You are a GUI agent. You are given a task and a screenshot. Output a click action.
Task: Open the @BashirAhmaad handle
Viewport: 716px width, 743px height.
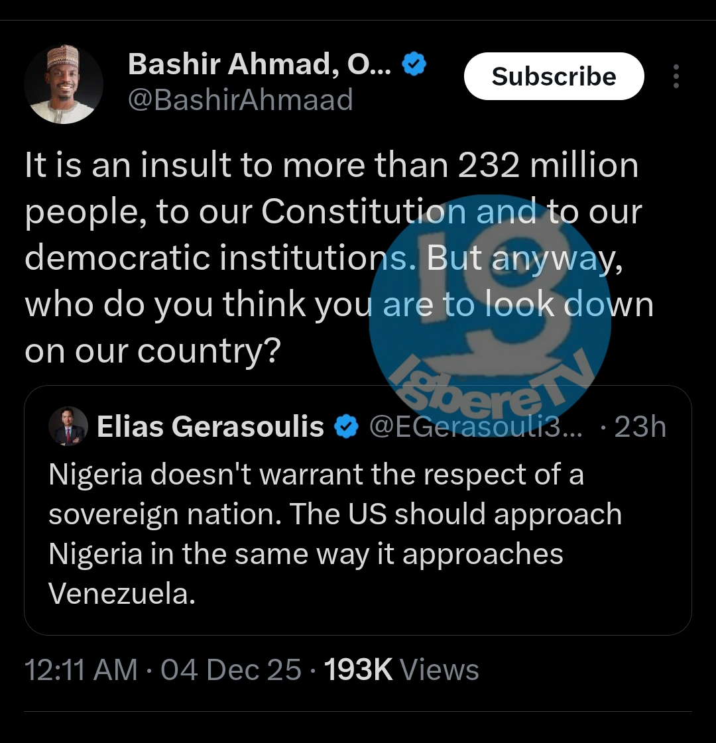pos(240,101)
